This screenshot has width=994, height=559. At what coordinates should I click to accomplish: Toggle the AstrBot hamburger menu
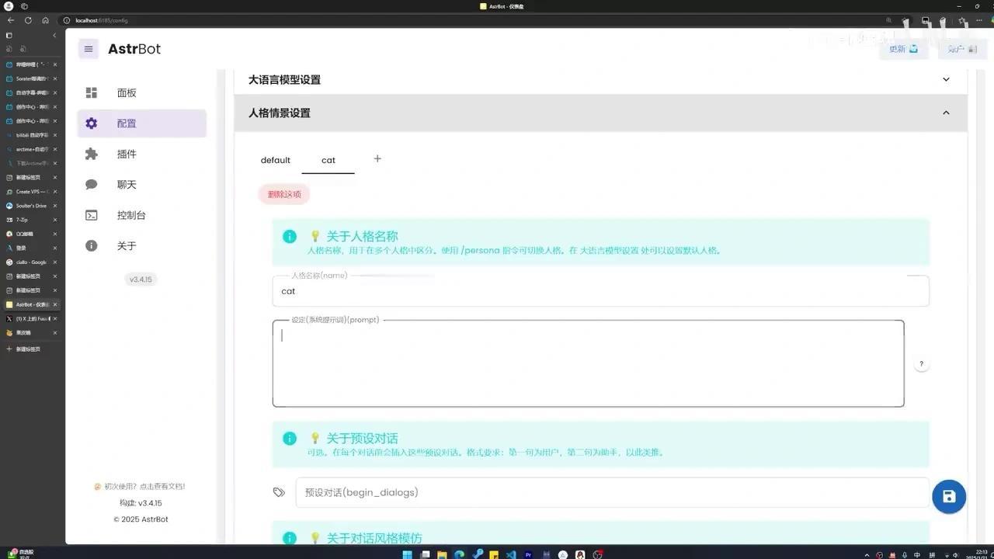[x=89, y=49]
